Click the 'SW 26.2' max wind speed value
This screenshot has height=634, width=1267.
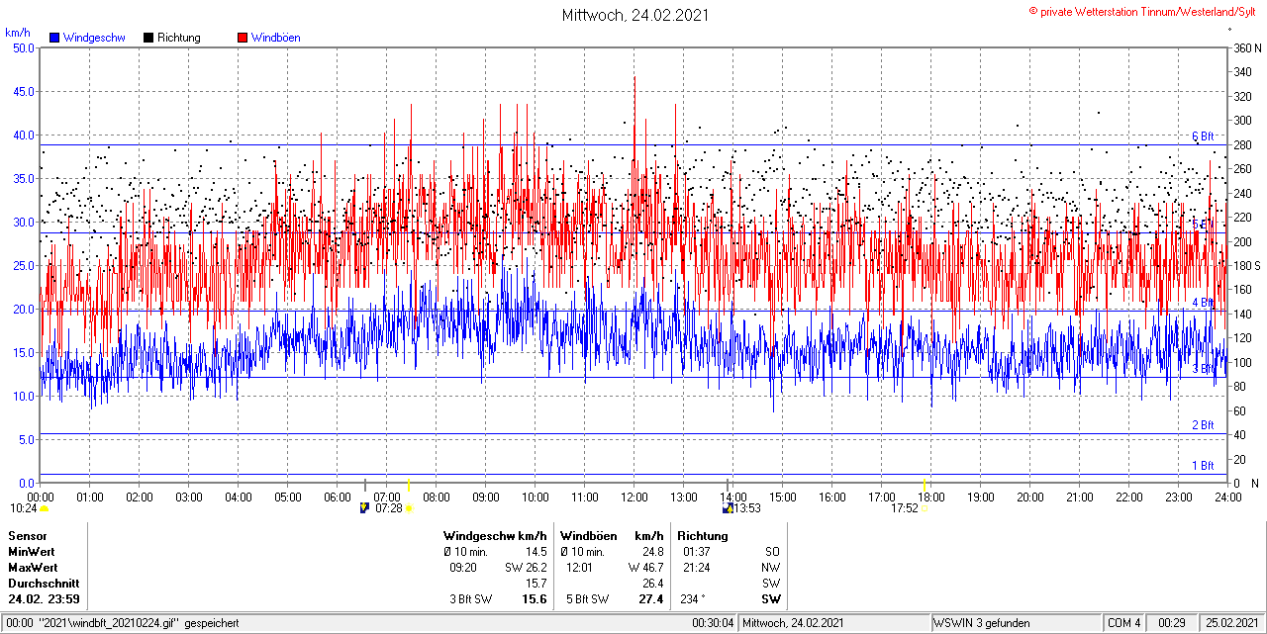[527, 568]
